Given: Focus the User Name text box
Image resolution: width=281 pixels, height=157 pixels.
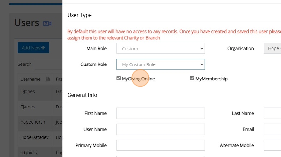Looking at the screenshot, I should [x=160, y=129].
